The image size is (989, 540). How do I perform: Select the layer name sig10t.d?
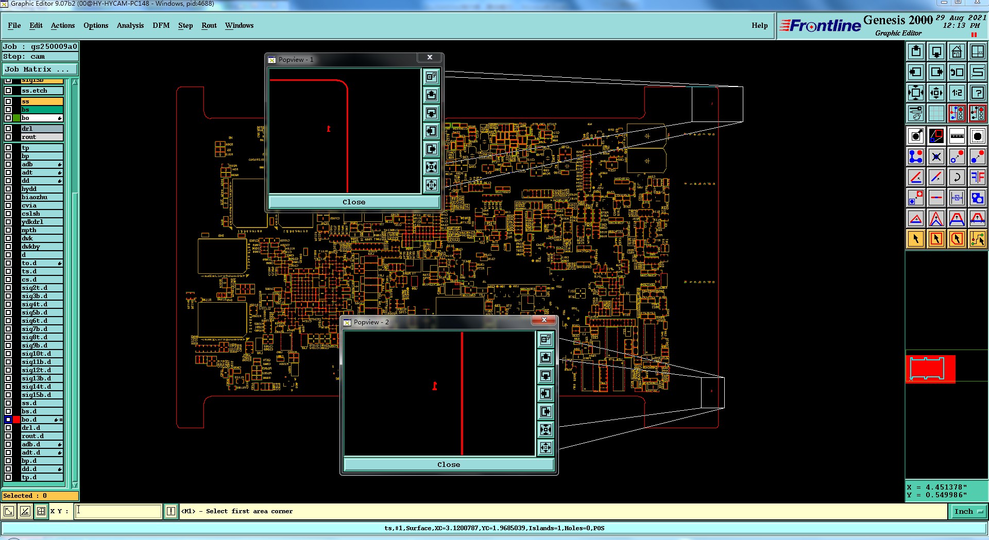(42, 354)
